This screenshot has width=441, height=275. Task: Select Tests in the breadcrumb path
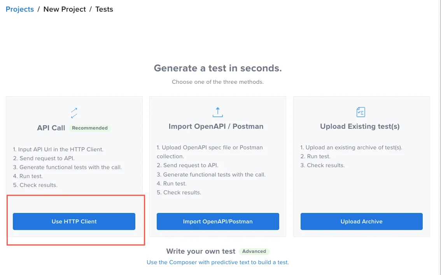(104, 9)
